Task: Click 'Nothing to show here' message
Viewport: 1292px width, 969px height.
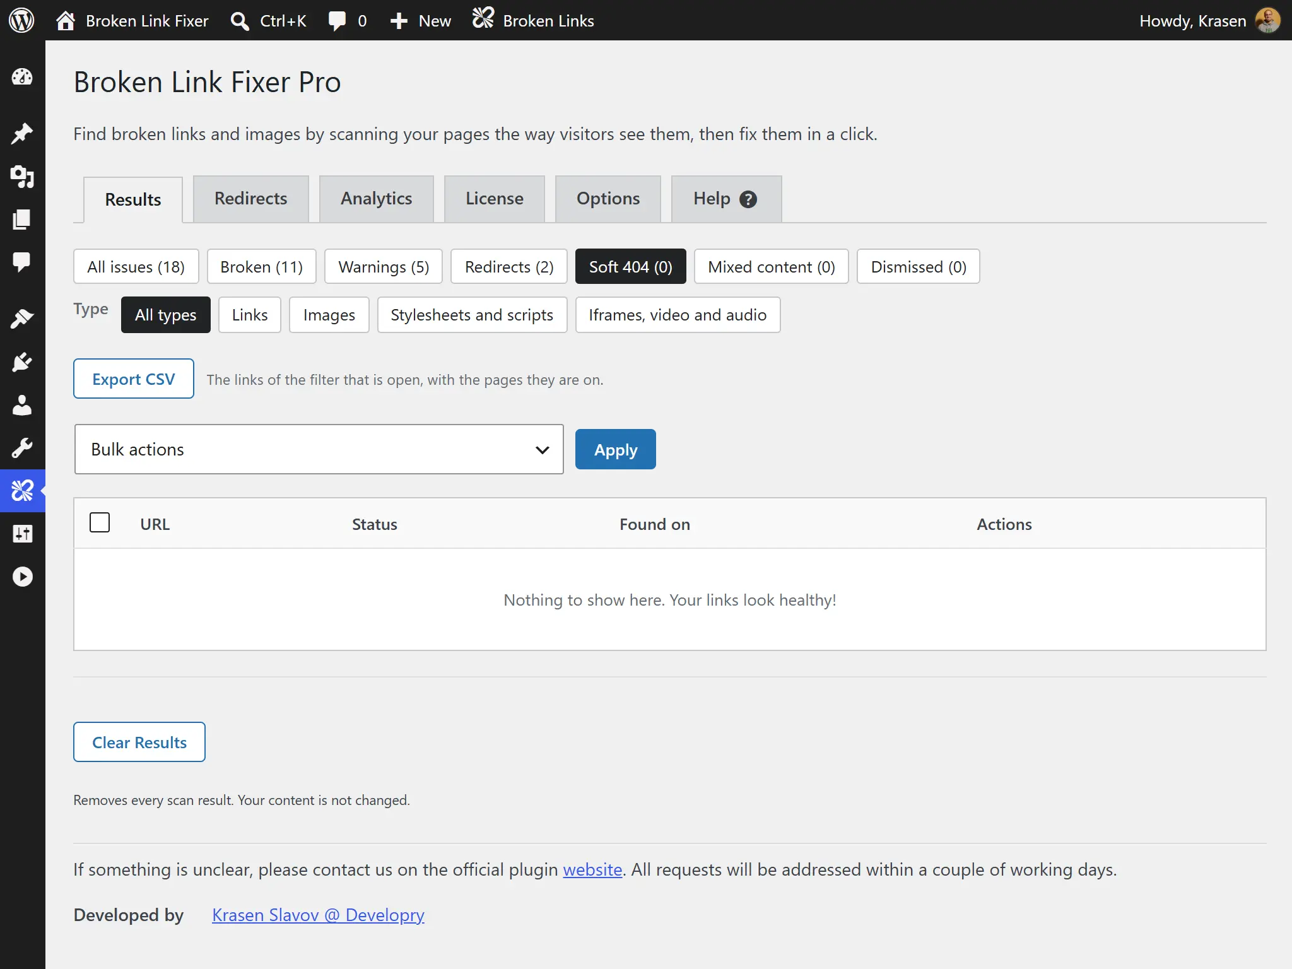Action: 670,599
